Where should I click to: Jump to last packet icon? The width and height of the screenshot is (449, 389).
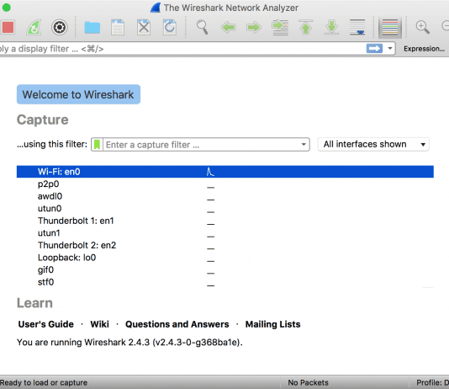point(331,28)
